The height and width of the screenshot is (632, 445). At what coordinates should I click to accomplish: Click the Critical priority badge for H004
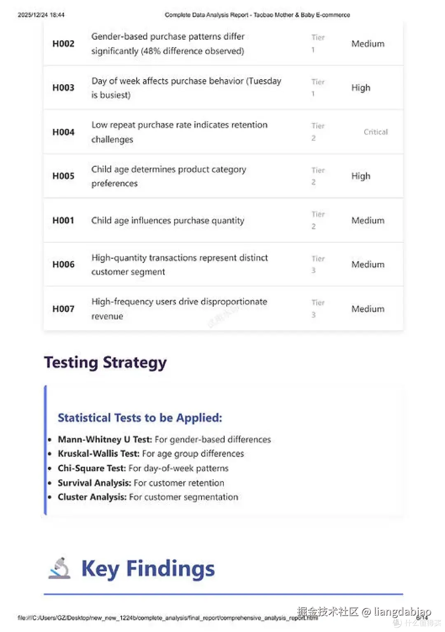pos(375,132)
